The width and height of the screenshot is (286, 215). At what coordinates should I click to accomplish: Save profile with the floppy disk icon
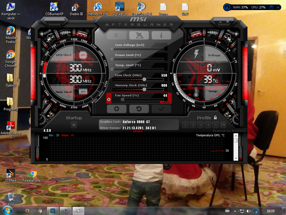223,125
